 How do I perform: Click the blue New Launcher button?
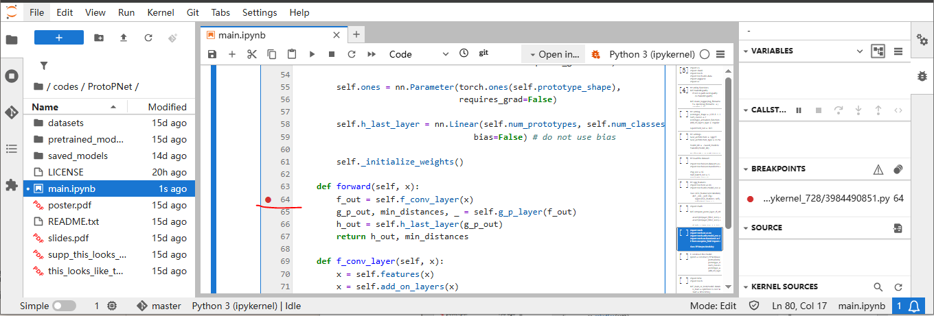pyautogui.click(x=59, y=38)
